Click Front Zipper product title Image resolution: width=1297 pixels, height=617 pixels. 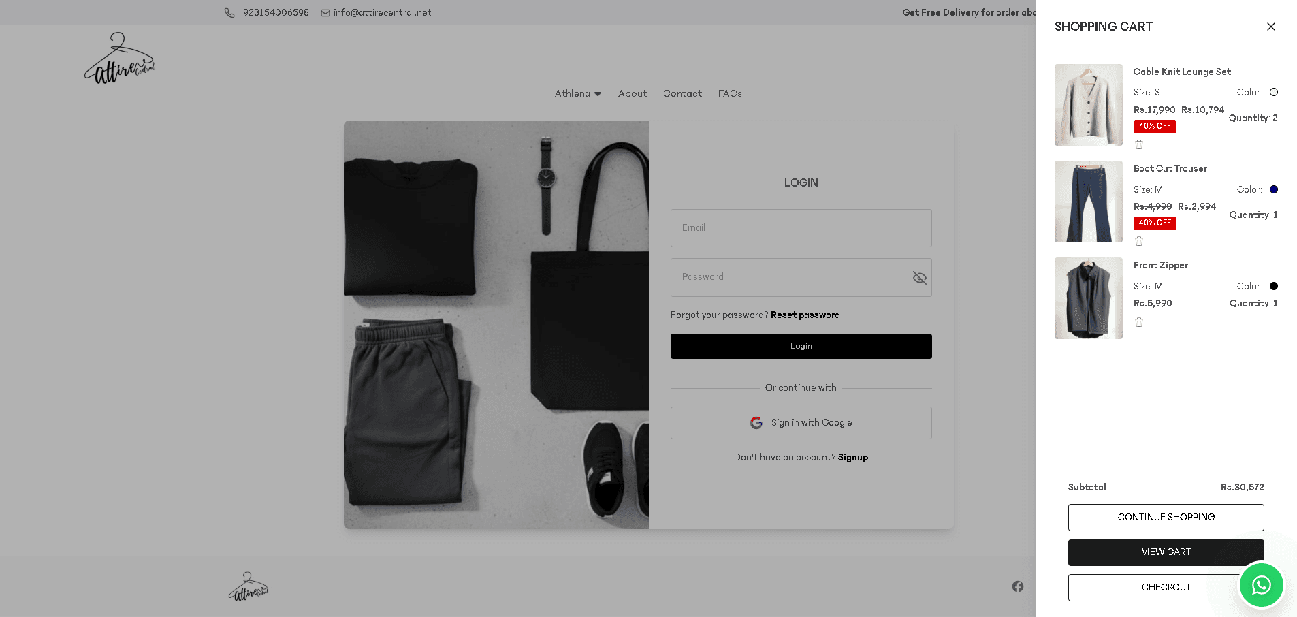click(x=1161, y=265)
